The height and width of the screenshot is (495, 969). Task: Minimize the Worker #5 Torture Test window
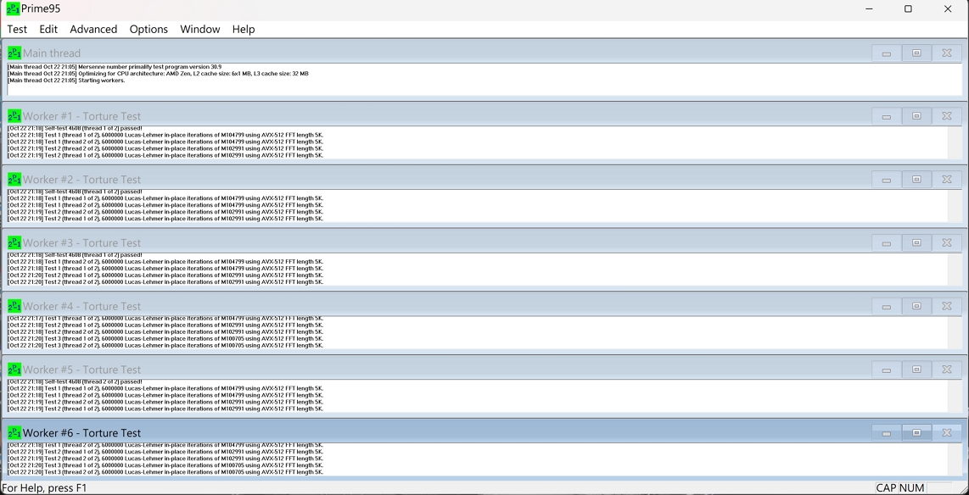click(886, 370)
